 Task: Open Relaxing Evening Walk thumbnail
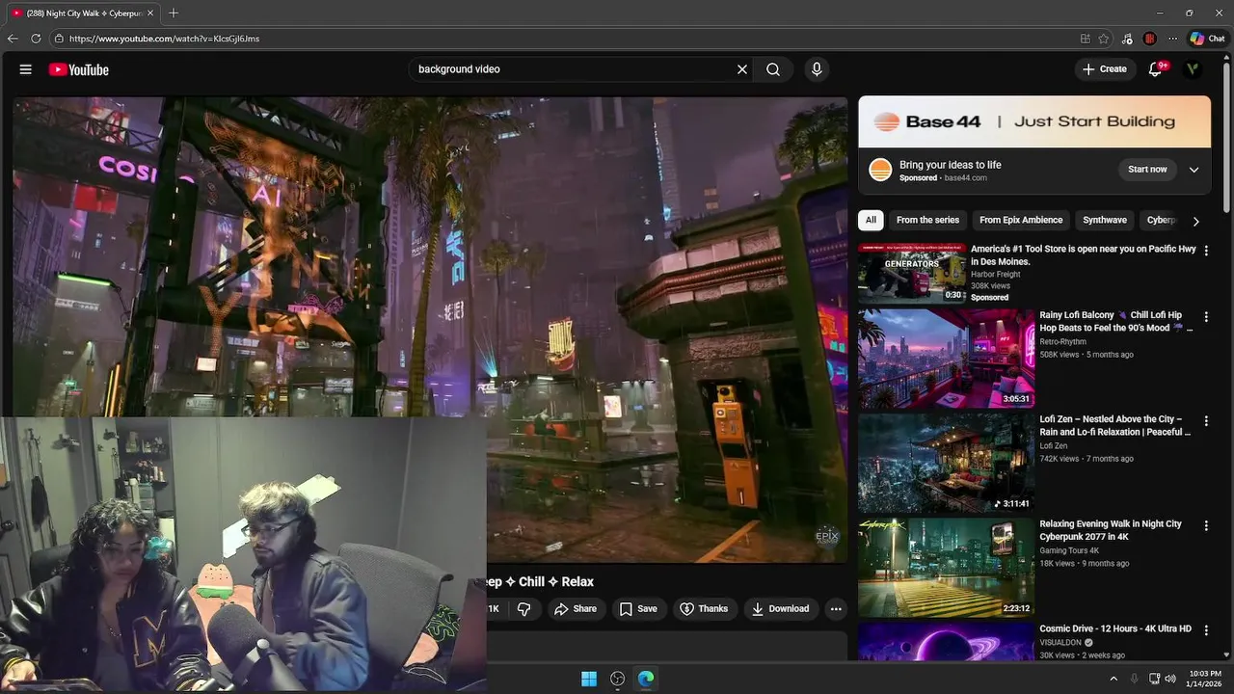(946, 568)
